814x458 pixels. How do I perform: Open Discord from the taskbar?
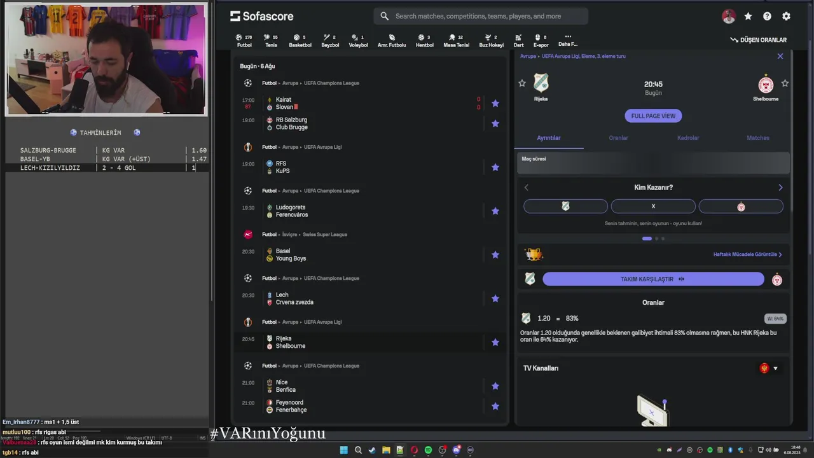pyautogui.click(x=456, y=450)
